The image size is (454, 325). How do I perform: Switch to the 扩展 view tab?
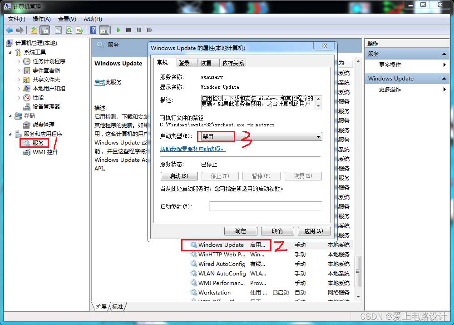tap(101, 307)
